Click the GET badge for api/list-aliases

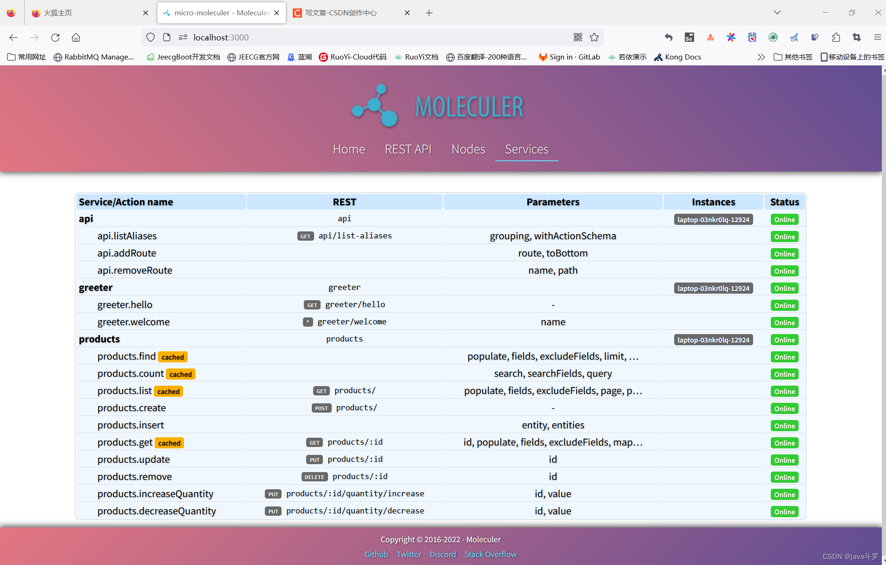305,236
